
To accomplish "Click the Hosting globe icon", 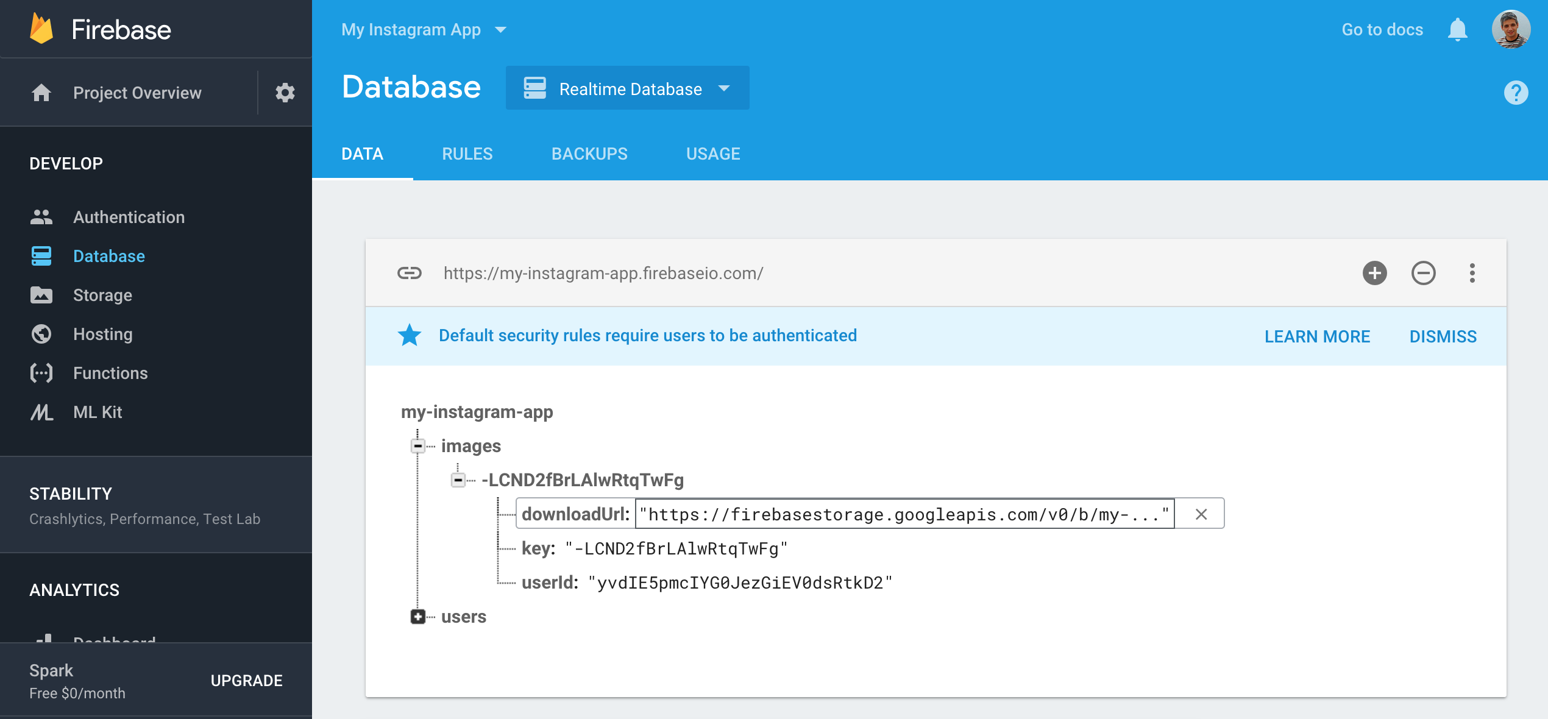I will pos(41,334).
